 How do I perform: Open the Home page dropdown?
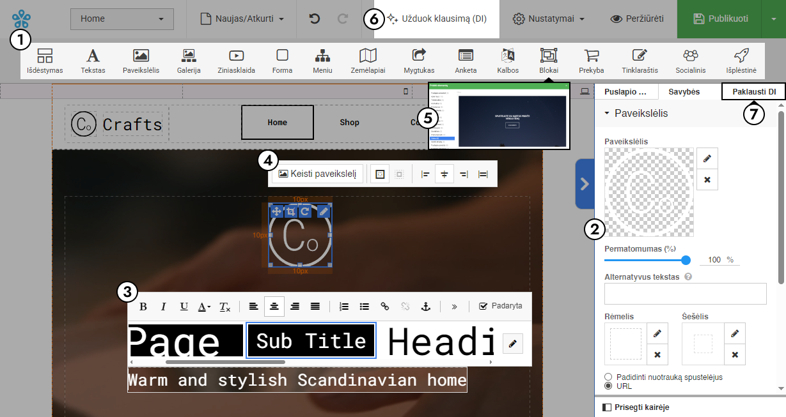coord(122,19)
